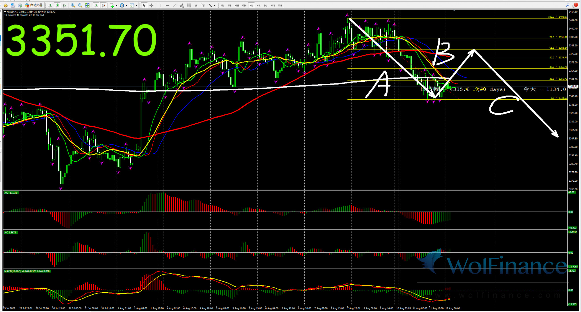Tile chart windows icon
The height and width of the screenshot is (312, 581).
87,5
